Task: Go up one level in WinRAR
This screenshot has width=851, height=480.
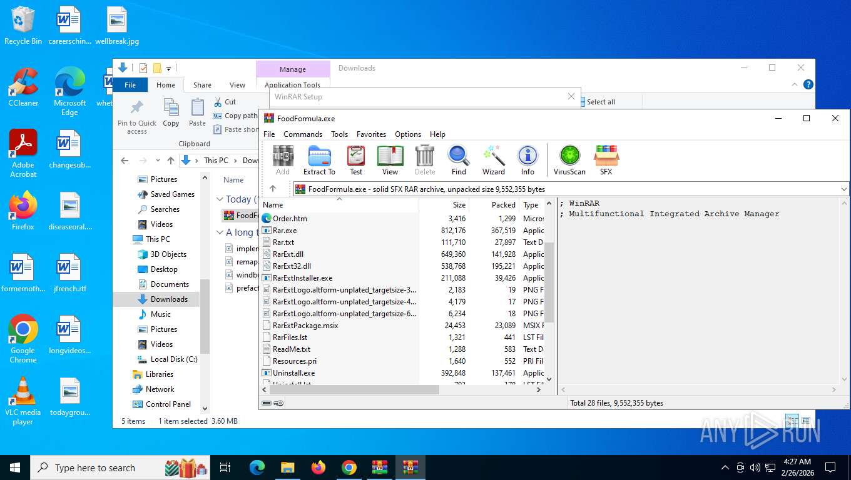Action: [x=273, y=189]
